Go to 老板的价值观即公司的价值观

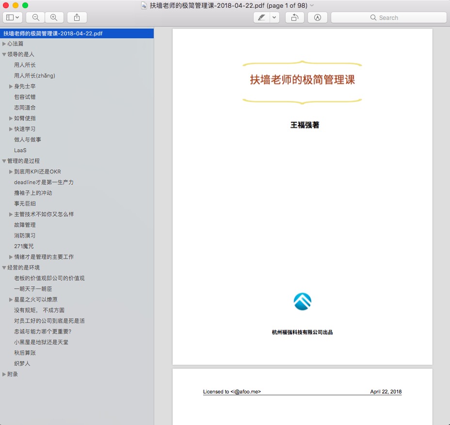pyautogui.click(x=49, y=278)
